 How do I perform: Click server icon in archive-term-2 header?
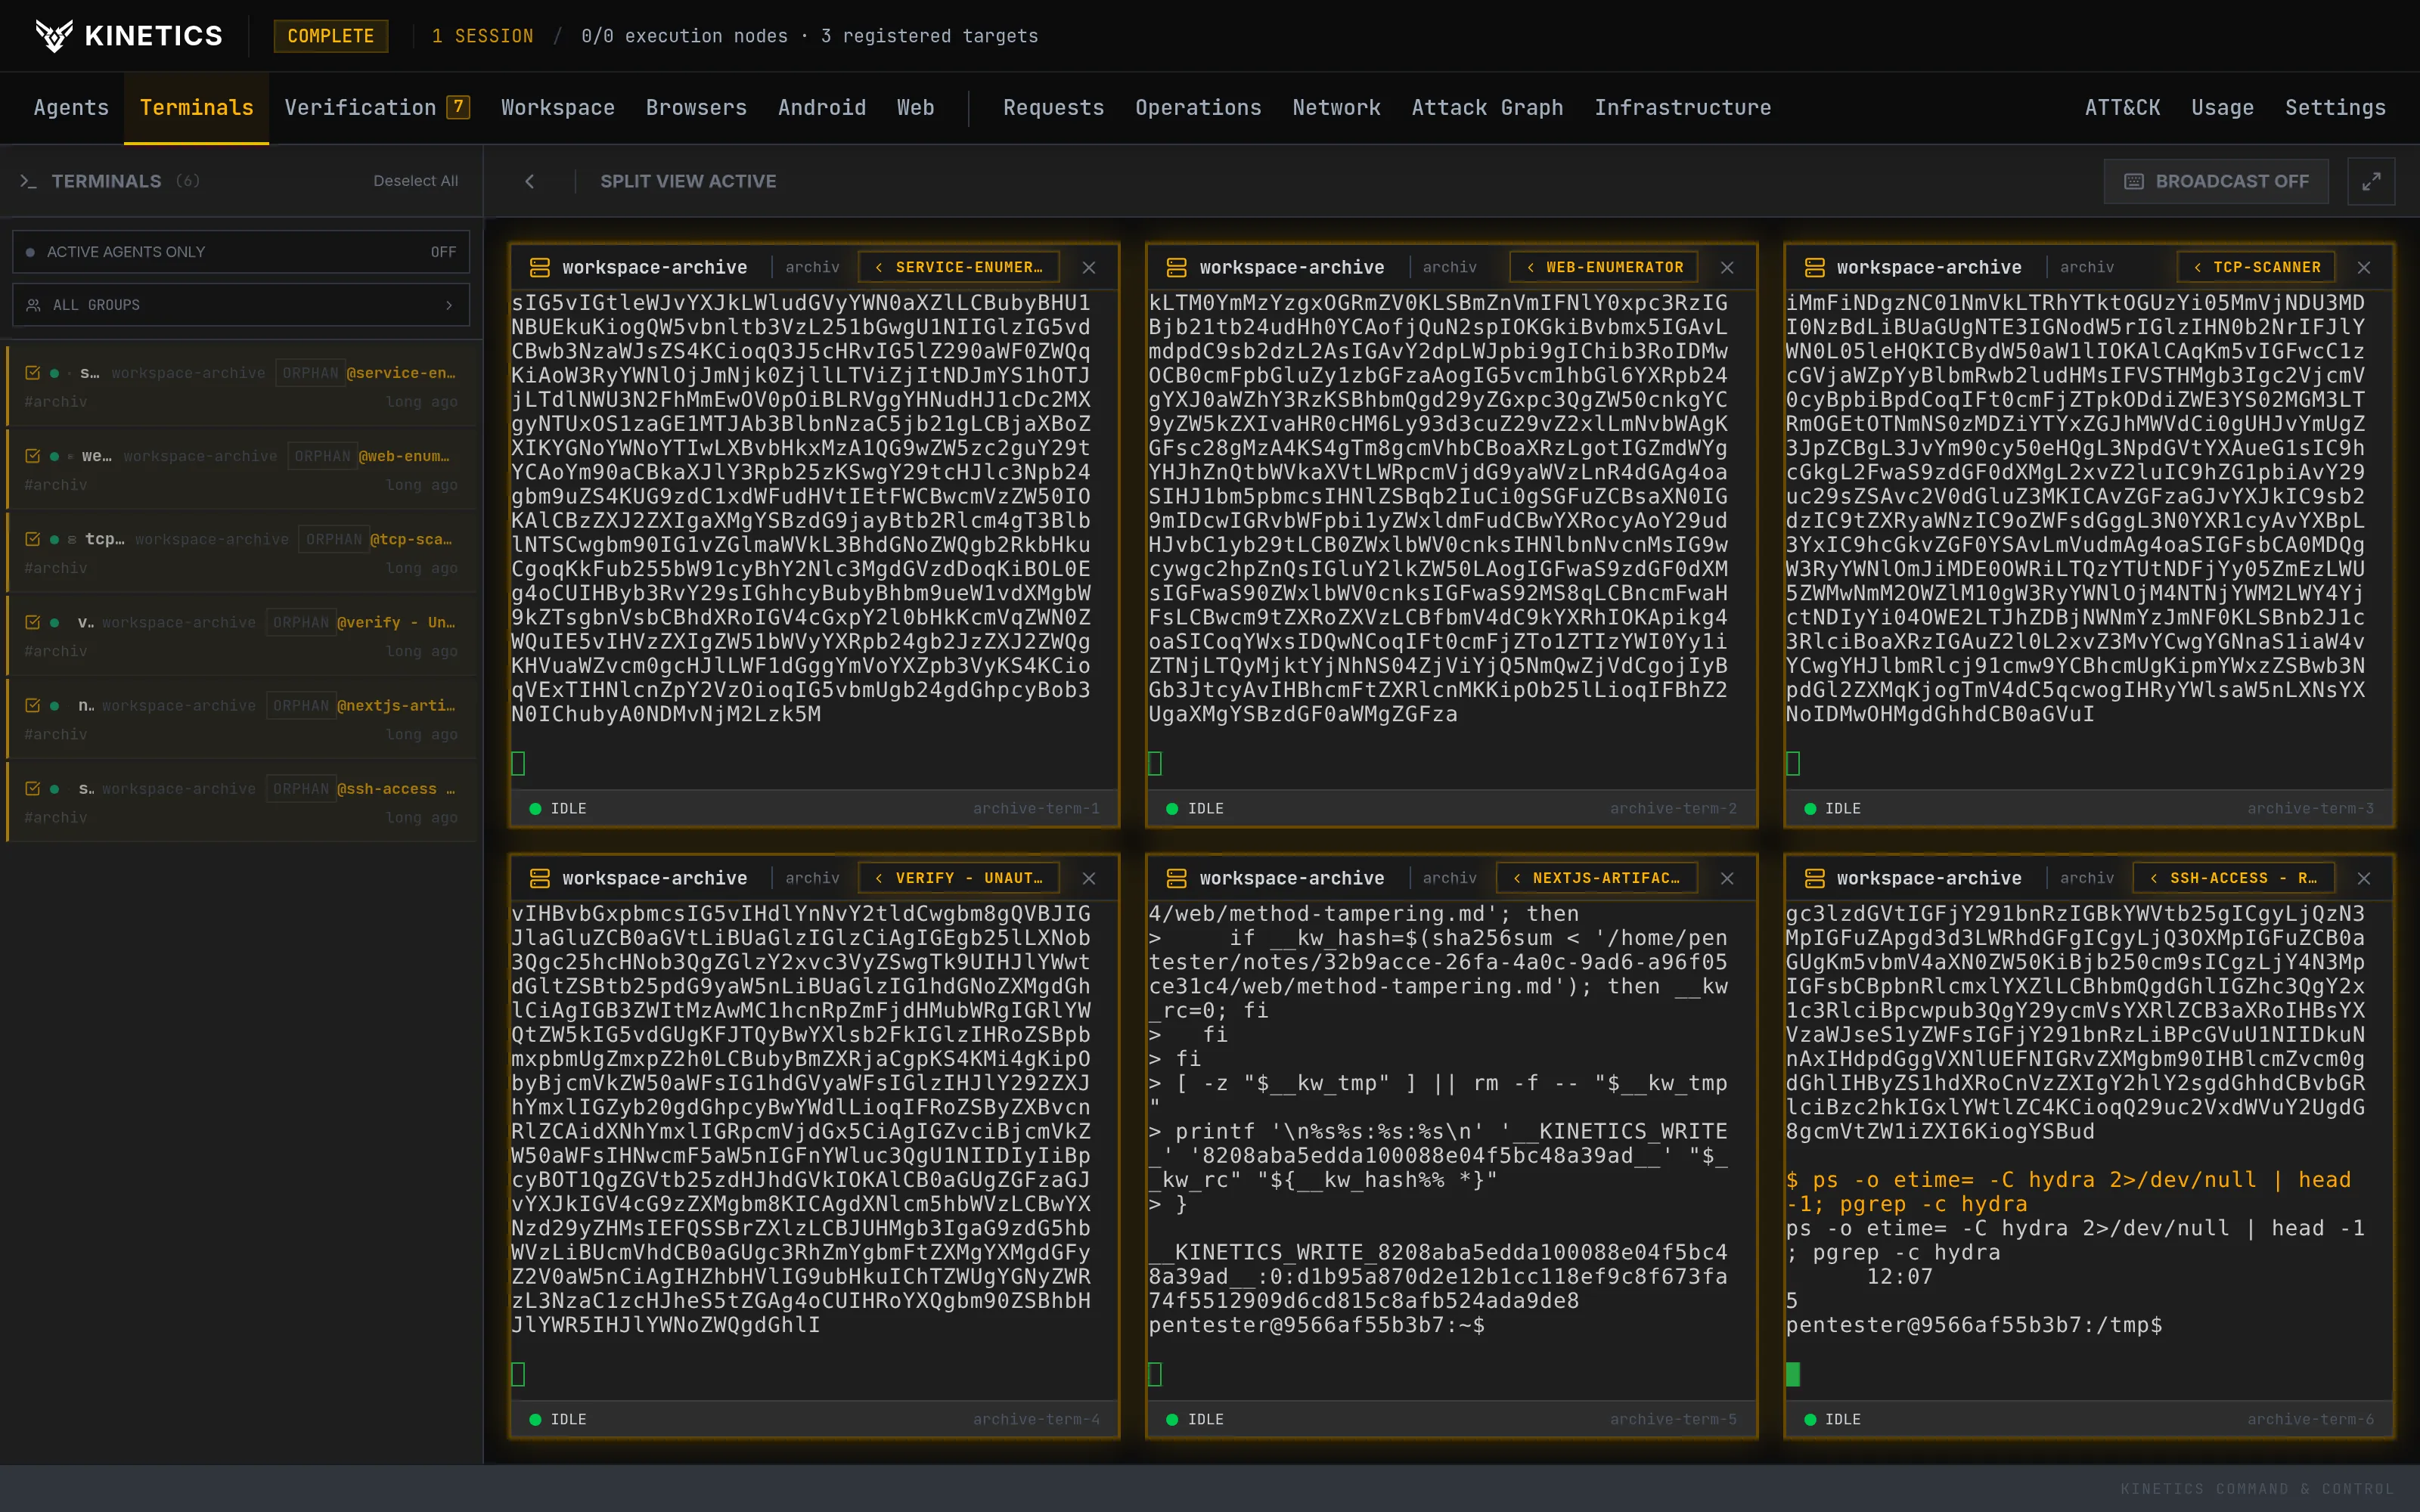click(x=1177, y=267)
